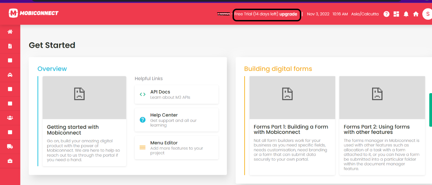Click the code brackets icon beside API Docs
The width and height of the screenshot is (432, 185).
[x=143, y=94]
